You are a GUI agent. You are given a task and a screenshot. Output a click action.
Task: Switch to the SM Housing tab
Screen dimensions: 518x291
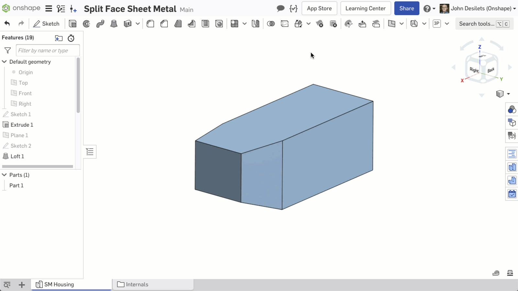(59, 285)
